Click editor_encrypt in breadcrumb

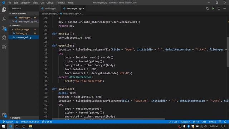pyautogui.click(x=49, y=14)
